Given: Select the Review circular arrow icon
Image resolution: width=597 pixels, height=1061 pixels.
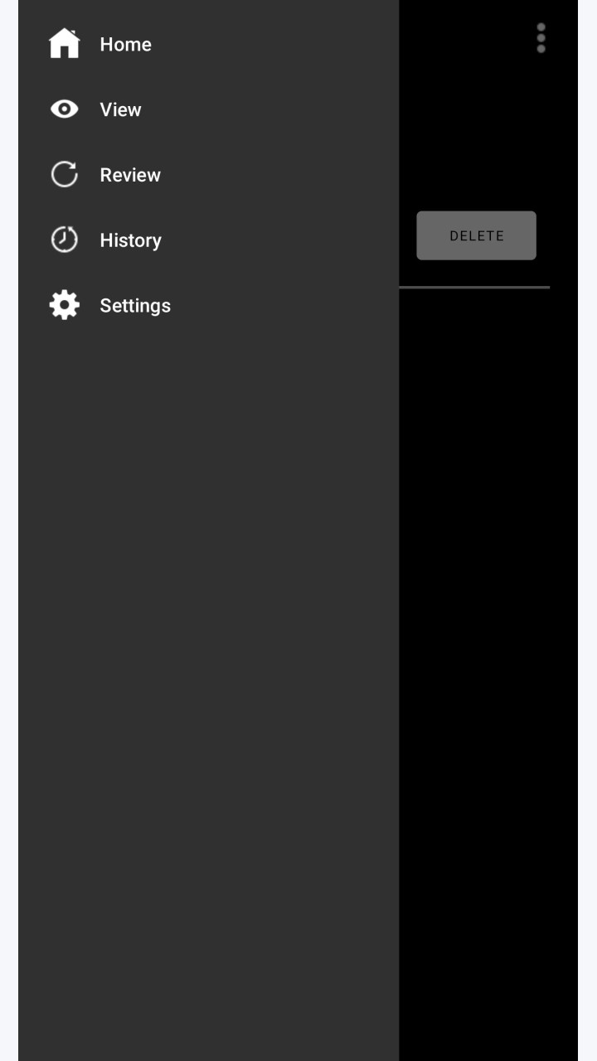Looking at the screenshot, I should [64, 174].
